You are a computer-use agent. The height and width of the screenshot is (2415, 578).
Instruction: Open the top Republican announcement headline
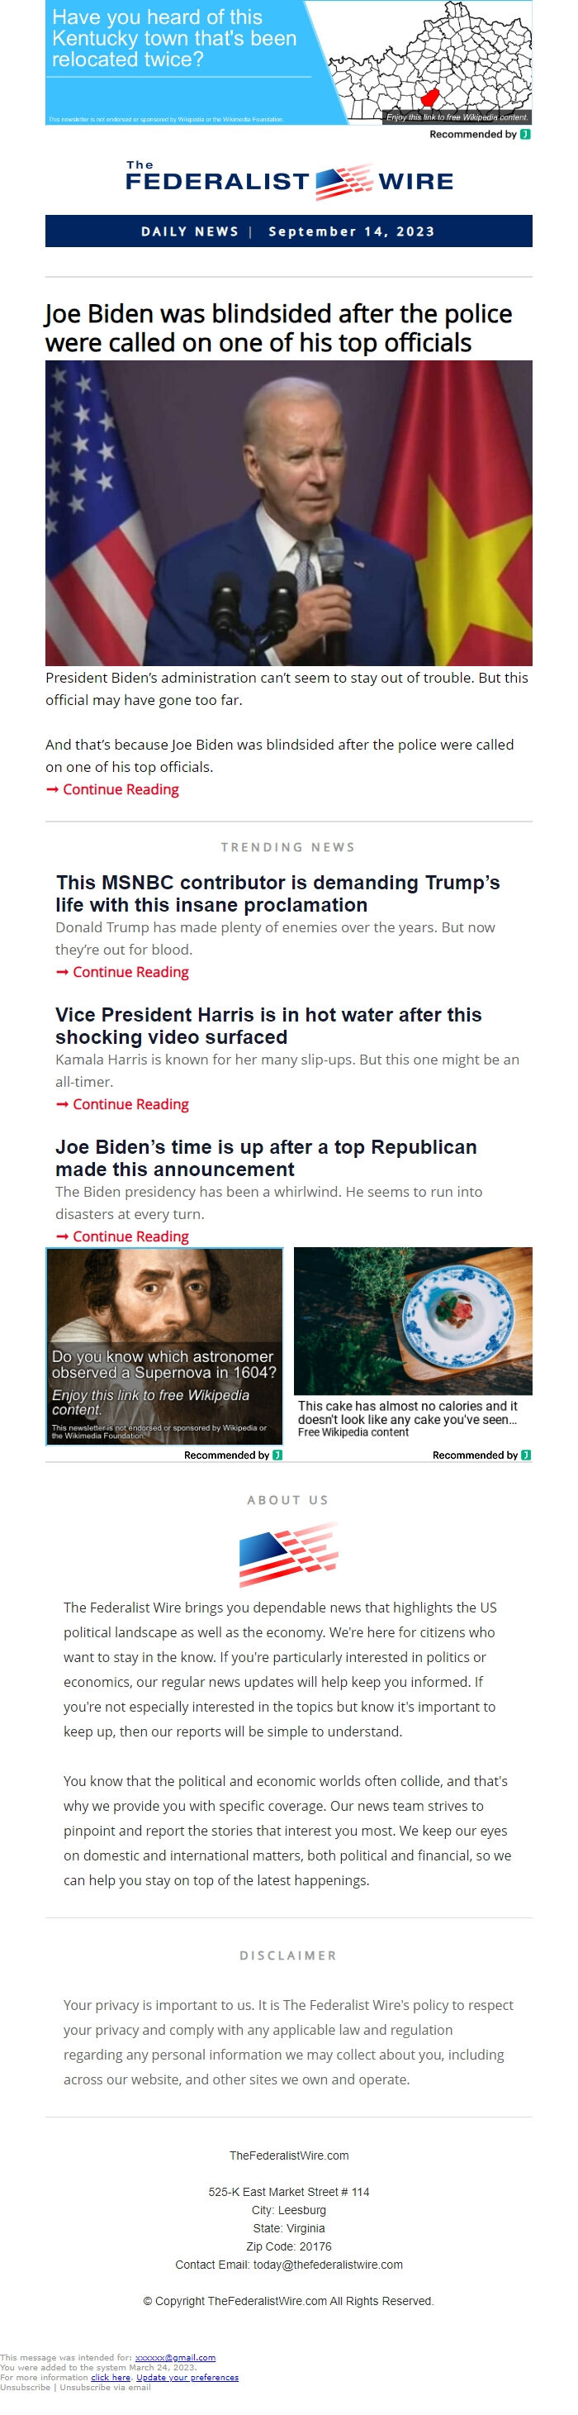pyautogui.click(x=266, y=1158)
